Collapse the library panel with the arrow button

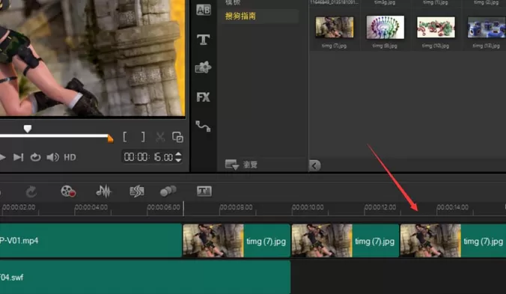(x=314, y=165)
